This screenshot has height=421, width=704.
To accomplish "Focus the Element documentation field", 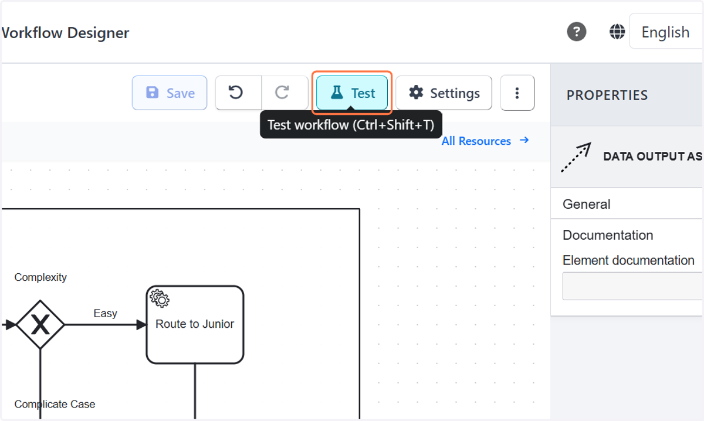I will [x=633, y=286].
